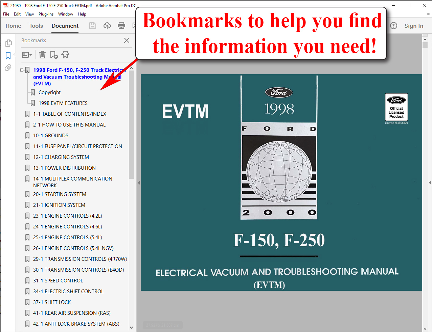Maximize the Acrobat window
Screen dimensions: 433x332
409,5
